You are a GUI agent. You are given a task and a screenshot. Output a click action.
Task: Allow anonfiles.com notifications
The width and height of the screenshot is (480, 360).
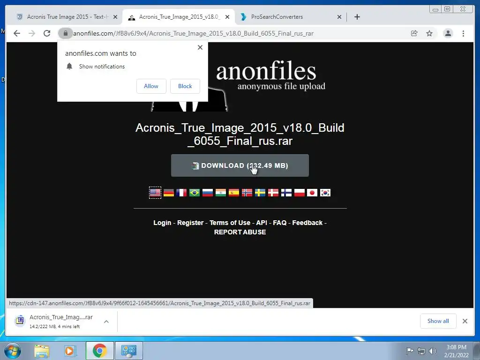point(151,86)
